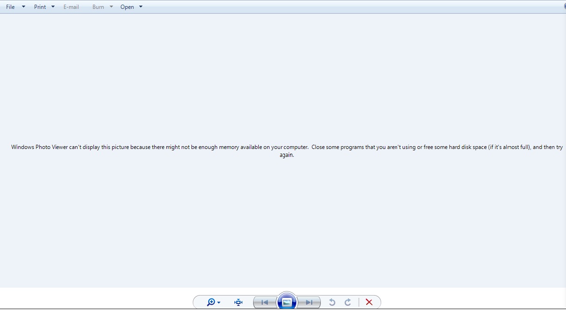Rotate the picture counterclockwise
Screen dimensions: 566x311
[332, 302]
